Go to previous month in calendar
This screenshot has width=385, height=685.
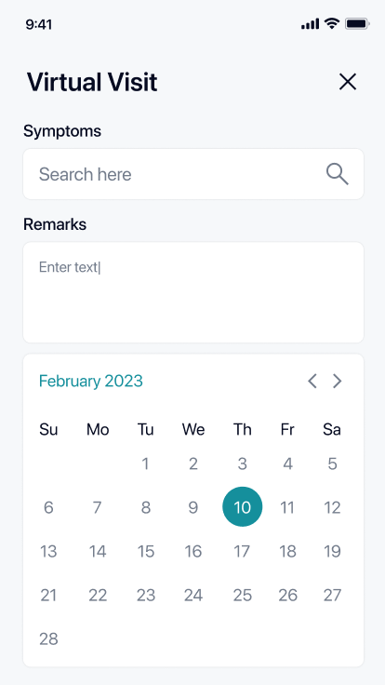[312, 381]
